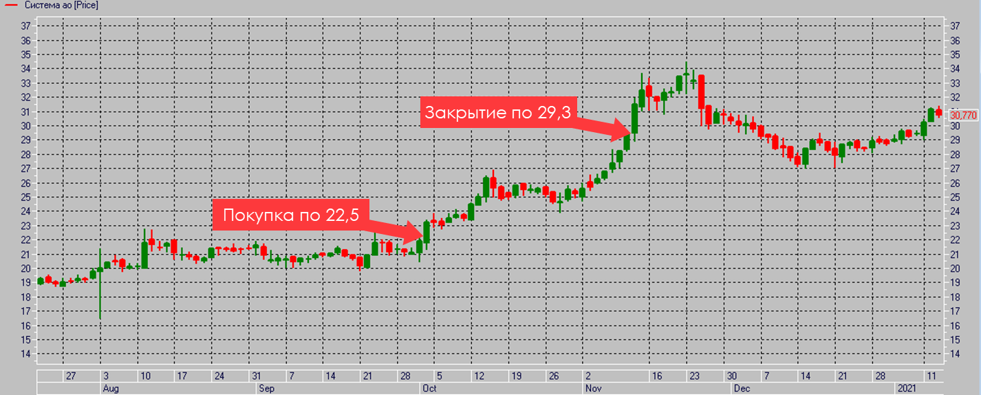Screen dimensions: 981x395
Task: Click the 14 label on right price axis
Action: click(955, 354)
